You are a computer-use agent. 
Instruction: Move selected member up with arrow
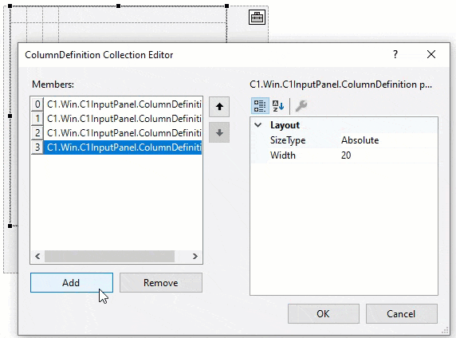click(x=219, y=107)
